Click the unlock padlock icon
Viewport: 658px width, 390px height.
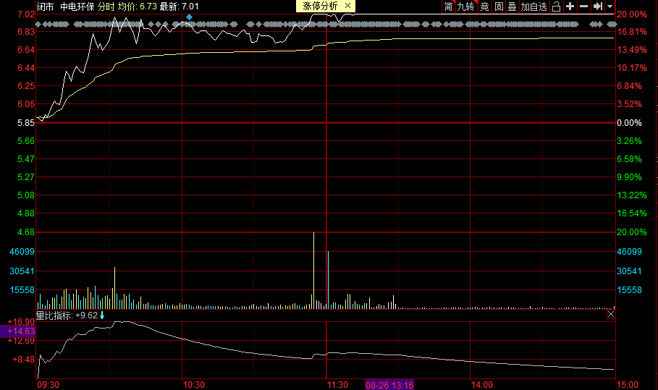point(556,7)
